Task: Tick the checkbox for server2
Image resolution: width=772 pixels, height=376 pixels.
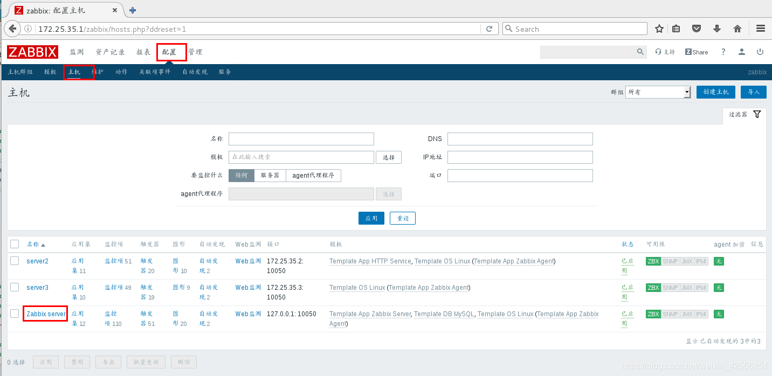Action: click(x=15, y=261)
